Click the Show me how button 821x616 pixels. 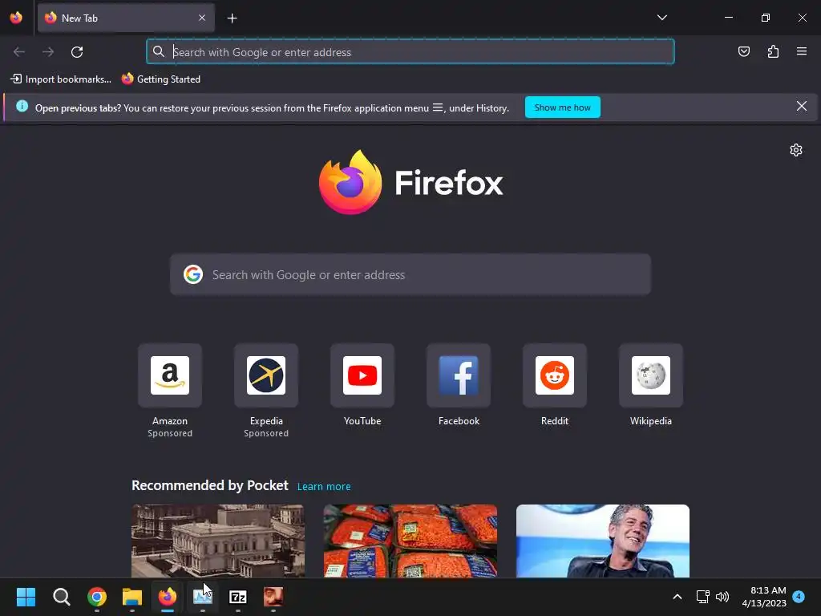(562, 107)
